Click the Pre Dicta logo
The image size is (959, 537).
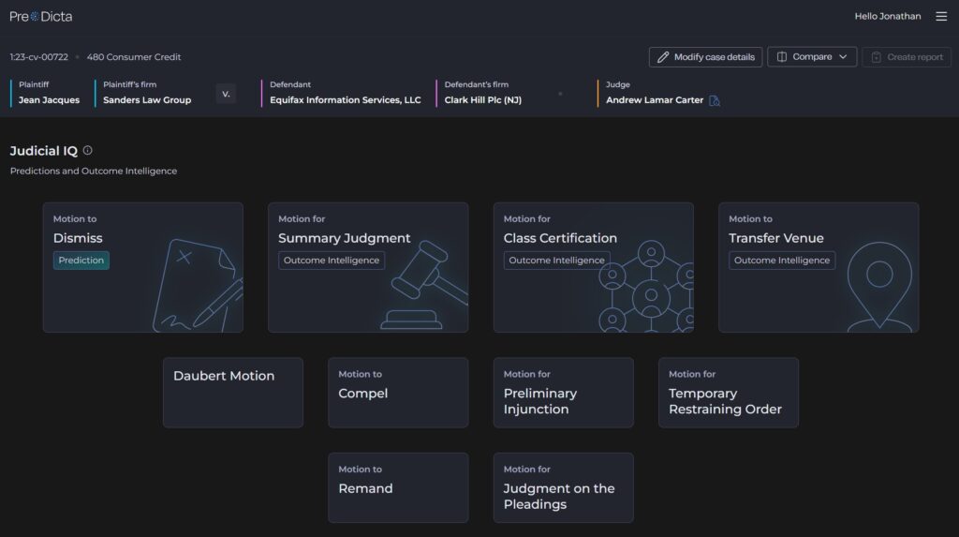click(x=41, y=17)
